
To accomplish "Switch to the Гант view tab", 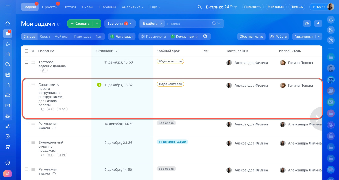I will (x=99, y=37).
